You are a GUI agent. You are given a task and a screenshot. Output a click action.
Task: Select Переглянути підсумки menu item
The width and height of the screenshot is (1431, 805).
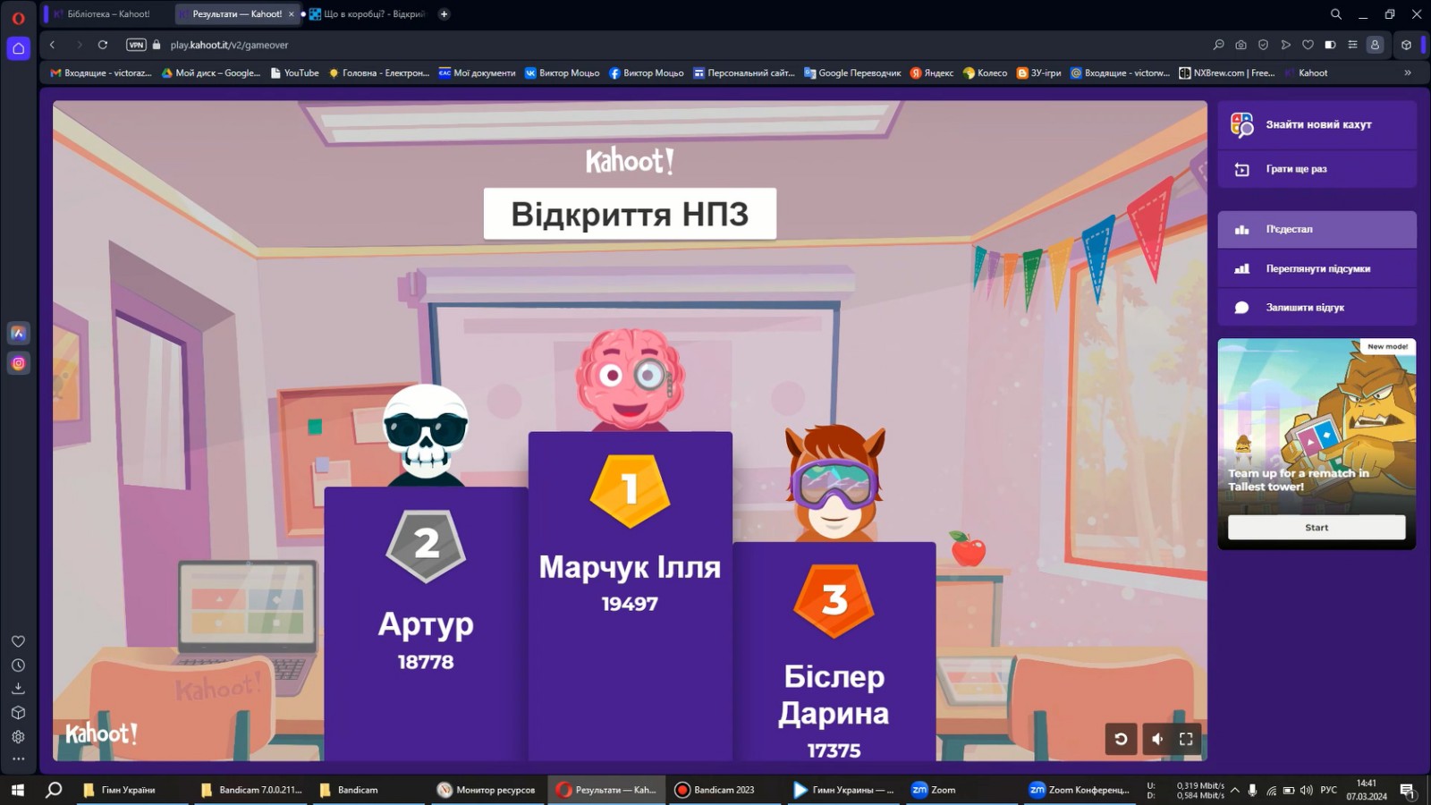click(x=1317, y=268)
